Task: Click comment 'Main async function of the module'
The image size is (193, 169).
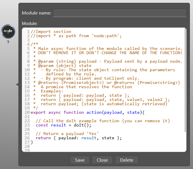Action: [108, 48]
